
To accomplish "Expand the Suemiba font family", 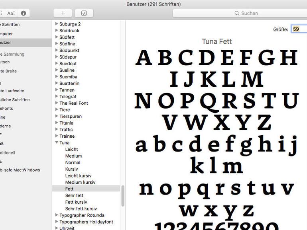I will click(x=57, y=77).
